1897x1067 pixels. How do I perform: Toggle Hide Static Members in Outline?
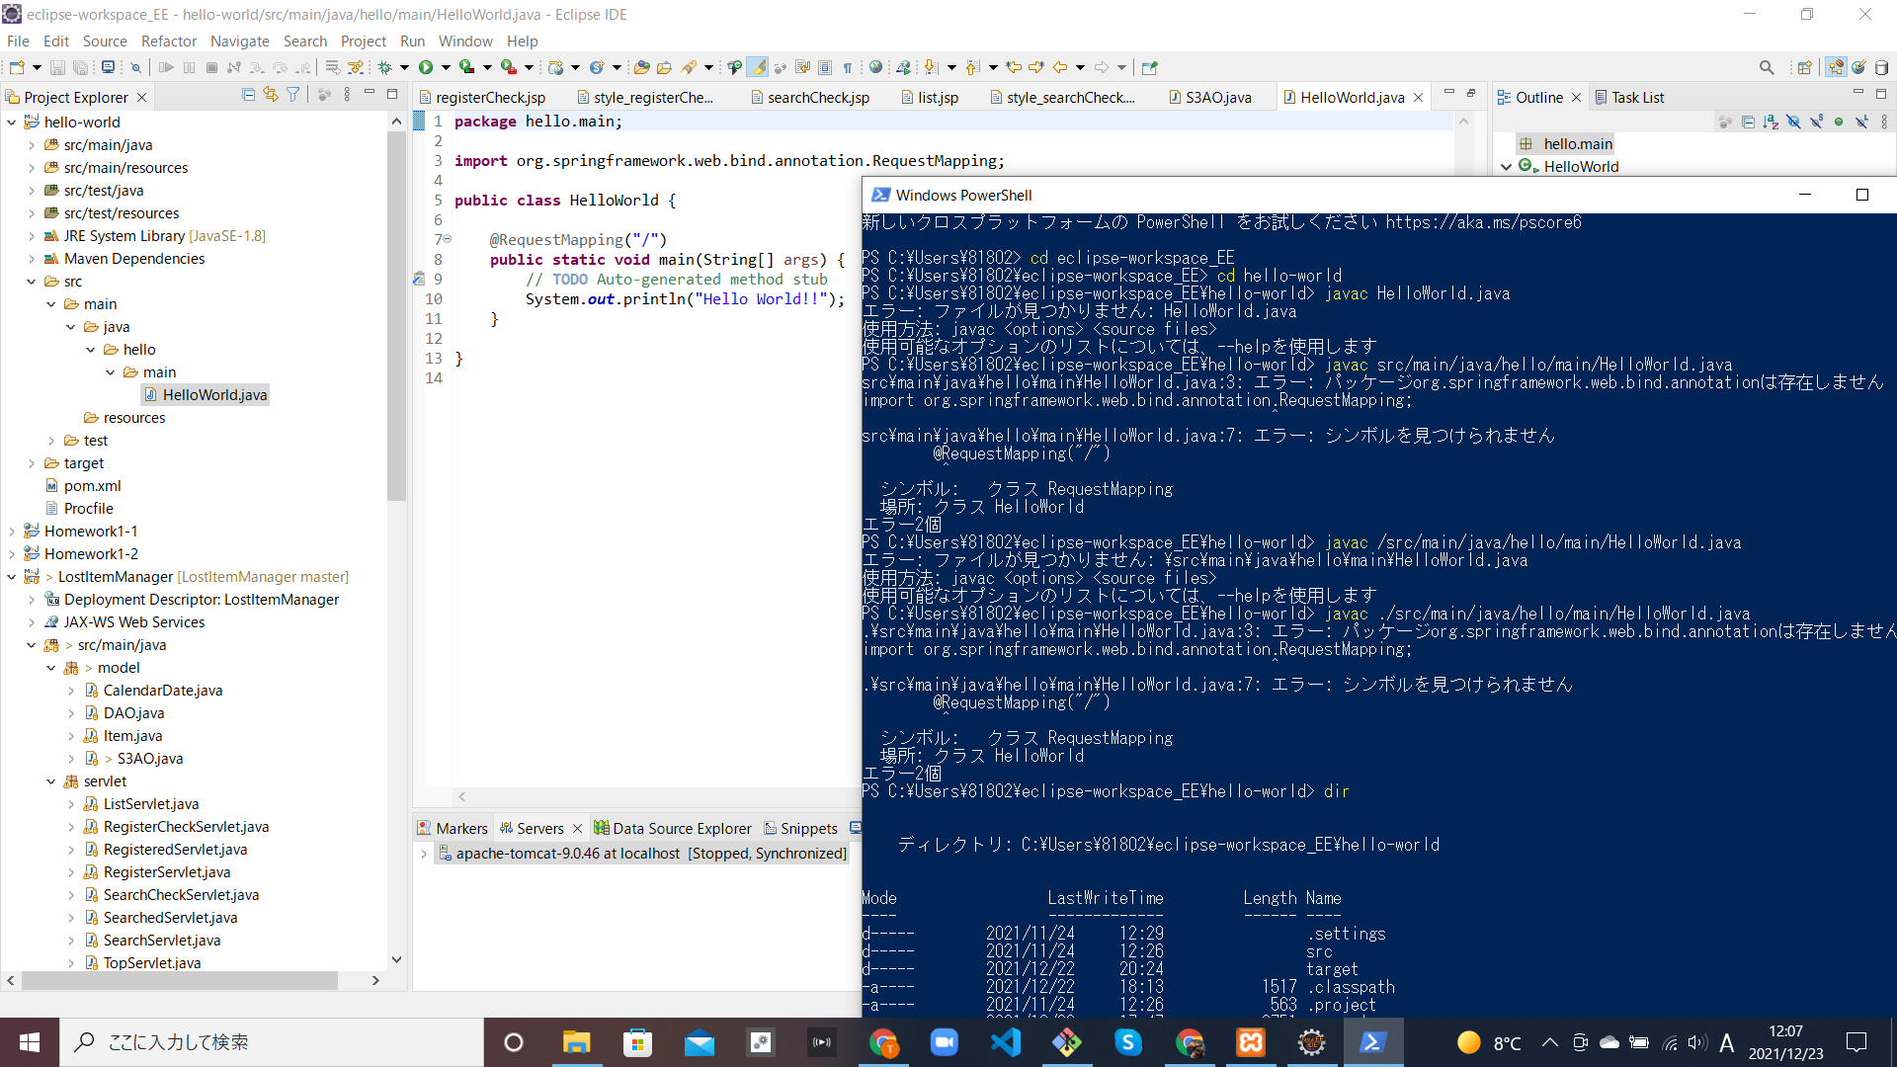click(1816, 122)
